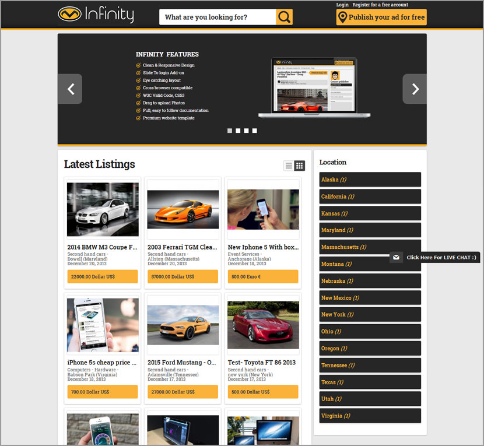Open the live chat envelope icon
This screenshot has height=446, width=484.
tap(397, 257)
